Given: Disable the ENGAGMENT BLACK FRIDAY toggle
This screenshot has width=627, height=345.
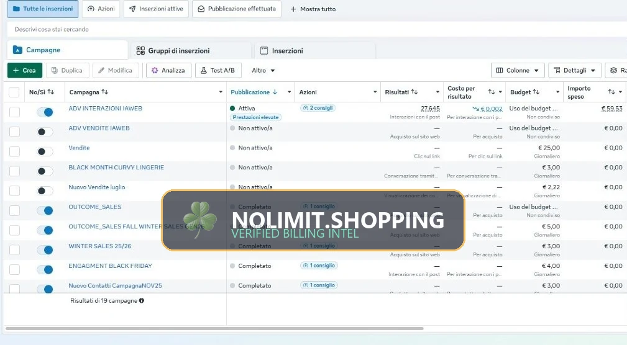Looking at the screenshot, I should point(45,270).
